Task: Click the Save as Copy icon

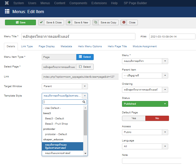Action: [x=96, y=23]
